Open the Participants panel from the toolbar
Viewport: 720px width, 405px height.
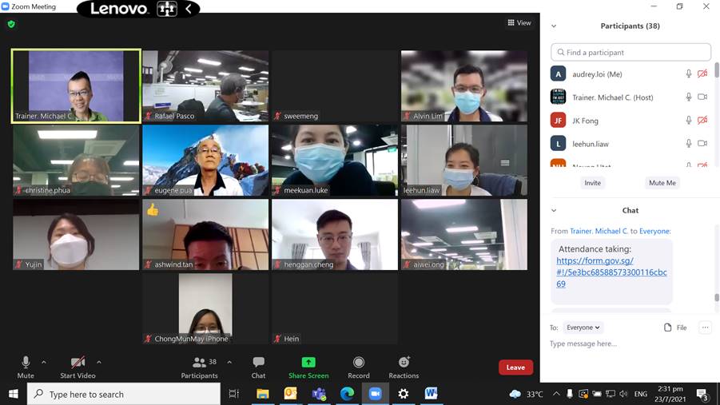coord(199,367)
